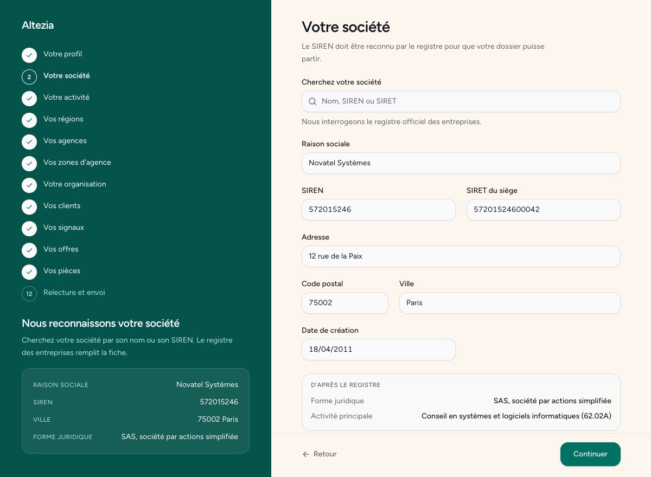
Task: Click the Raison sociale field
Action: 461,163
